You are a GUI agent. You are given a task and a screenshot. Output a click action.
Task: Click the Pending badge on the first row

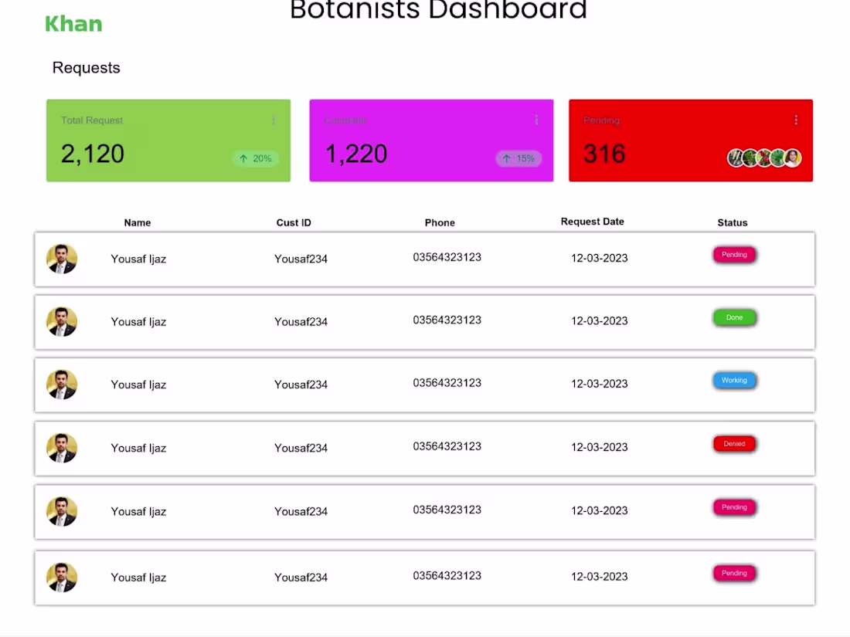(x=734, y=254)
